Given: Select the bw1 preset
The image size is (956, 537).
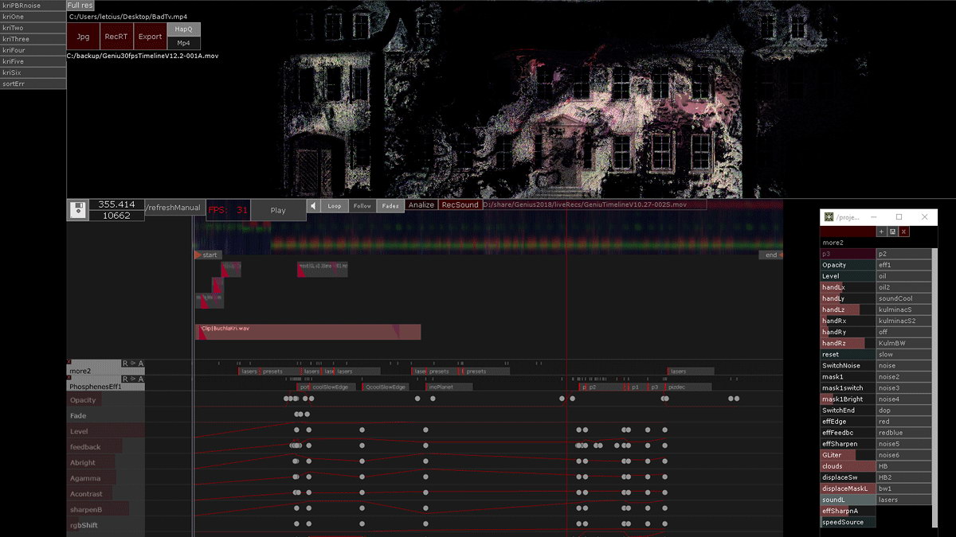Looking at the screenshot, I should [903, 488].
